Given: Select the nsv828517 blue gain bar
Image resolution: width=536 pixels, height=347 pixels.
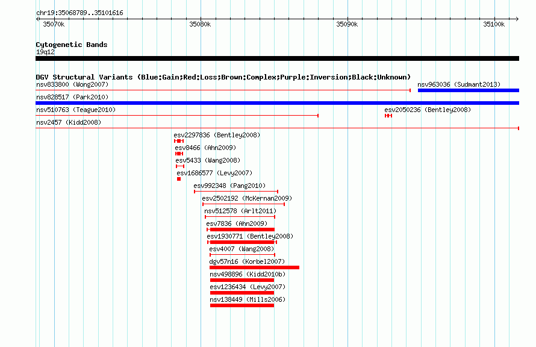Looking at the screenshot, I should tap(277, 103).
